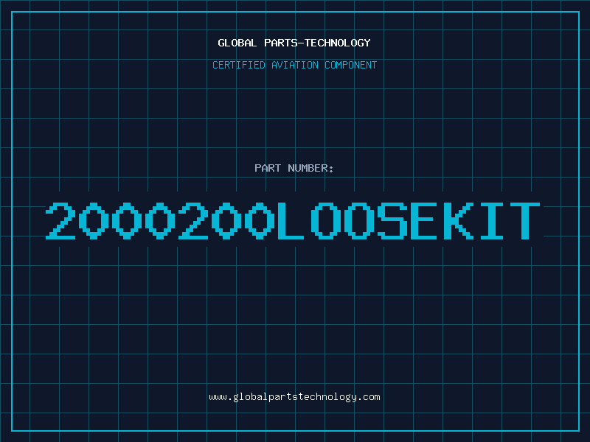
Task: Click the GLOBAL PARTS-TECHNOLOGY heading
Action: pyautogui.click(x=294, y=43)
